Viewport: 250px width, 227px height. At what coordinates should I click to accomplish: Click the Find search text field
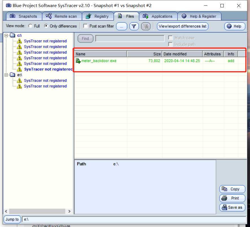click(130, 39)
